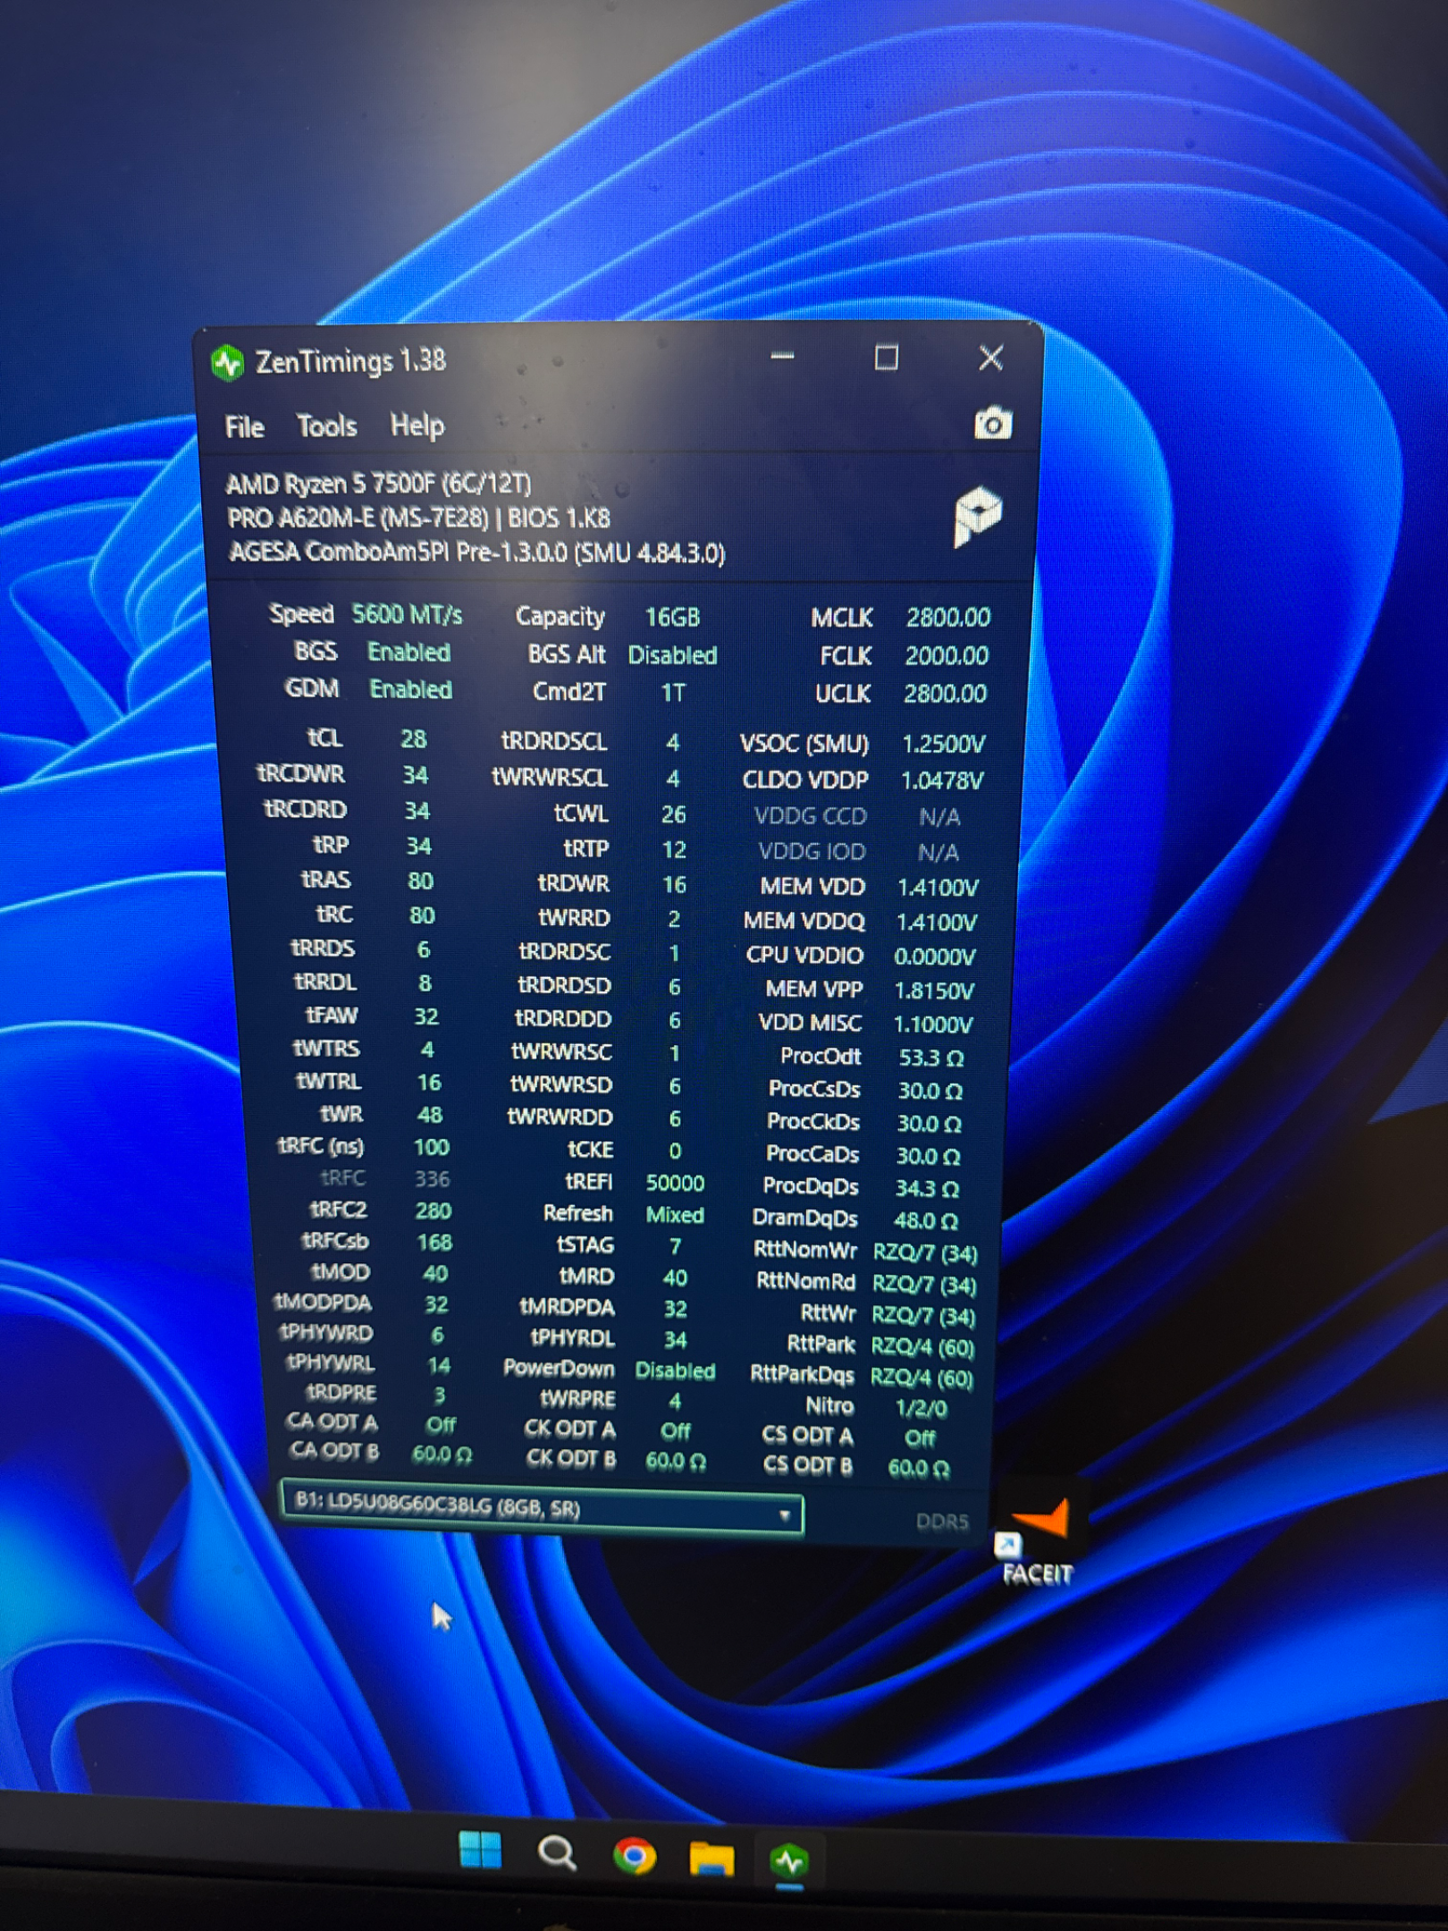1448x1931 pixels.
Task: Click the 5600 MT/s speed value
Action: pyautogui.click(x=407, y=615)
